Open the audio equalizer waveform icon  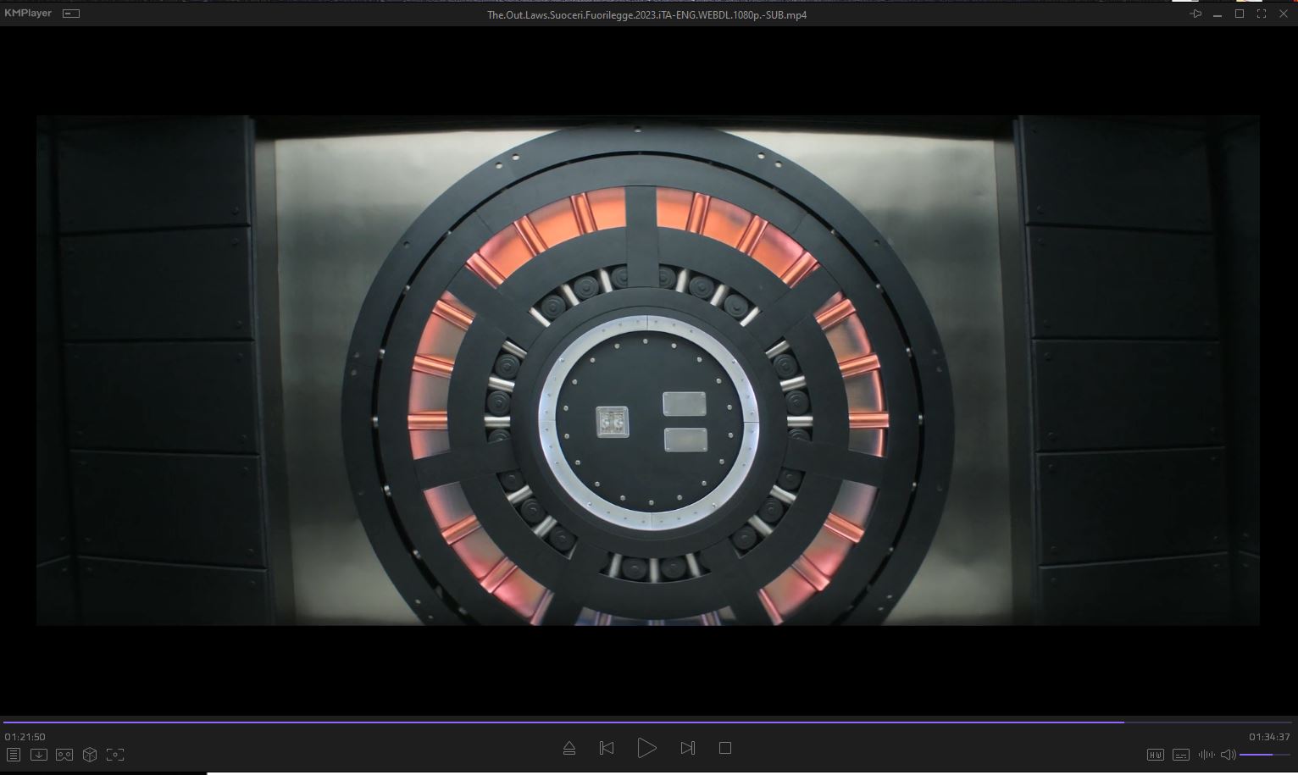pyautogui.click(x=1206, y=755)
